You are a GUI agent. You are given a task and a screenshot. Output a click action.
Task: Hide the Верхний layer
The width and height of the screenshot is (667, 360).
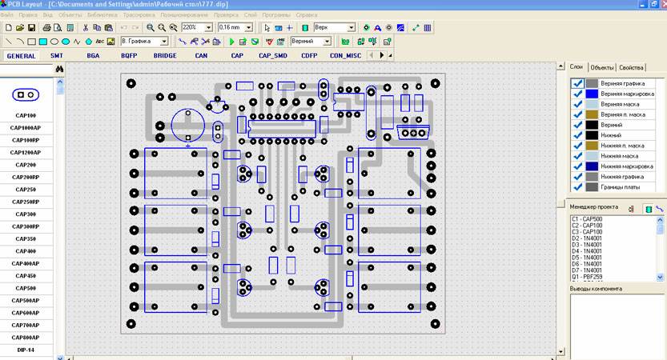[577, 125]
